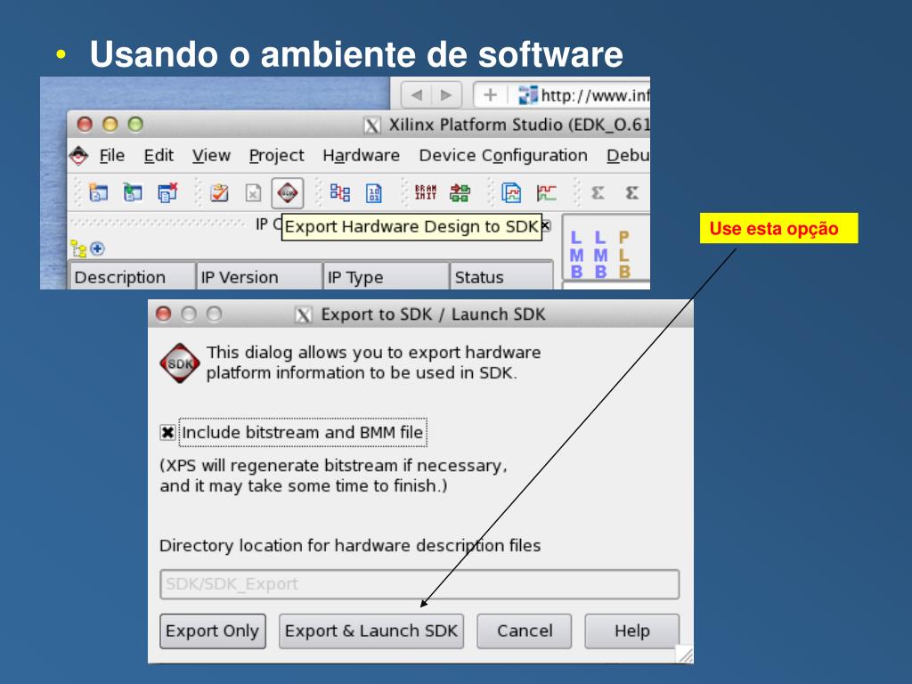Toggle the Include bitstream and BMM file checkbox
The image size is (912, 684).
[x=167, y=432]
